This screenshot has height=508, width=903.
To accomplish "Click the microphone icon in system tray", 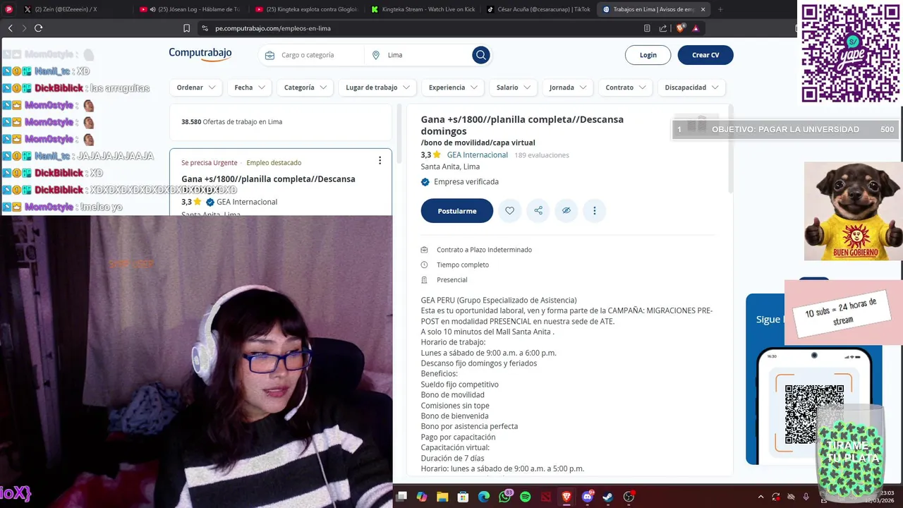I will click(806, 497).
